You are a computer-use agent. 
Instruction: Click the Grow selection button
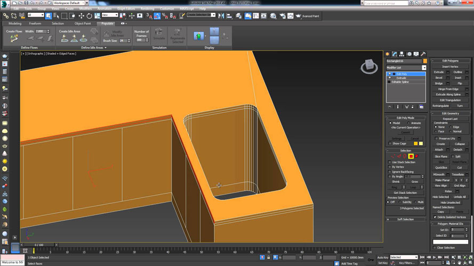point(414,181)
